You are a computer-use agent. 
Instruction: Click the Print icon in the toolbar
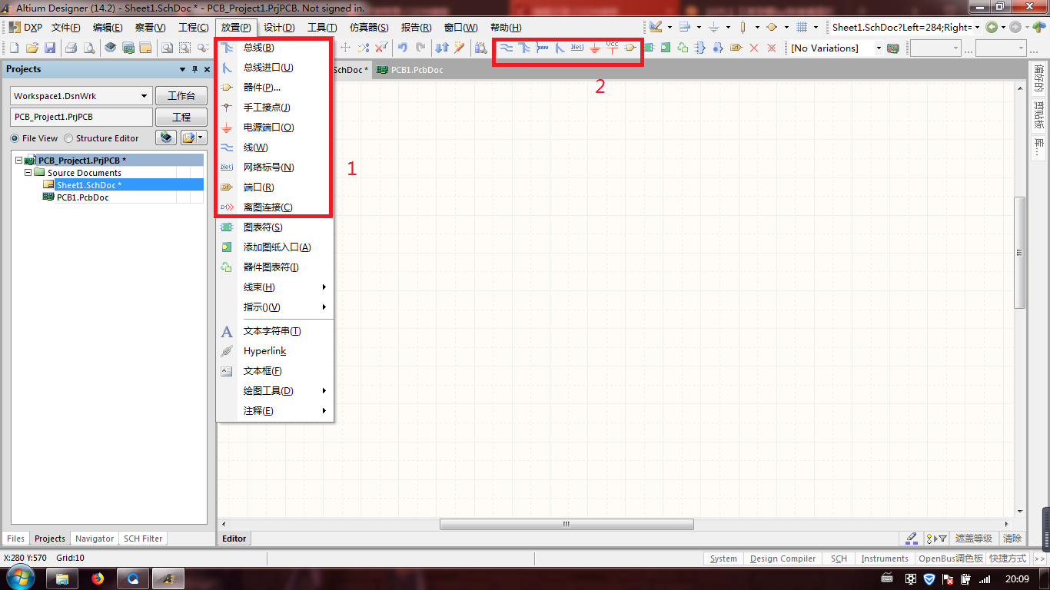pyautogui.click(x=71, y=48)
